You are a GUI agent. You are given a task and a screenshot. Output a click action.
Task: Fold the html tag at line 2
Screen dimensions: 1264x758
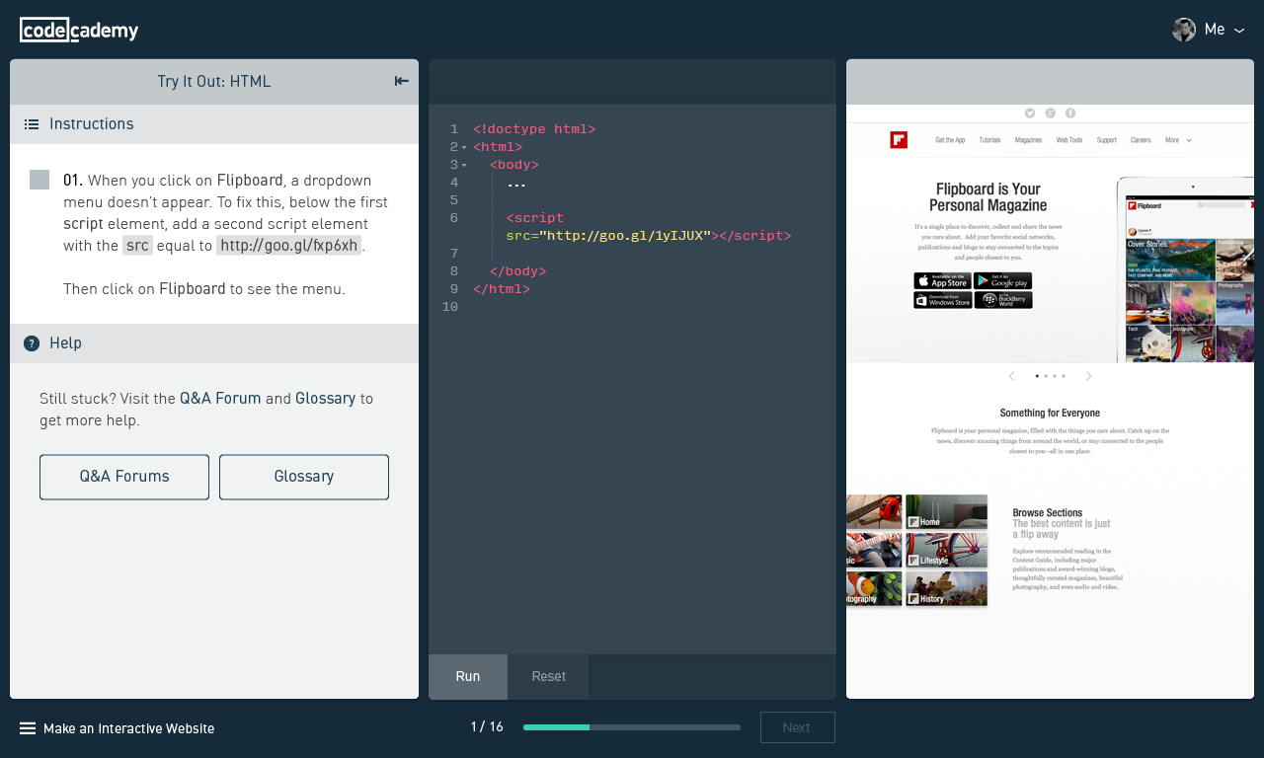[x=464, y=147]
